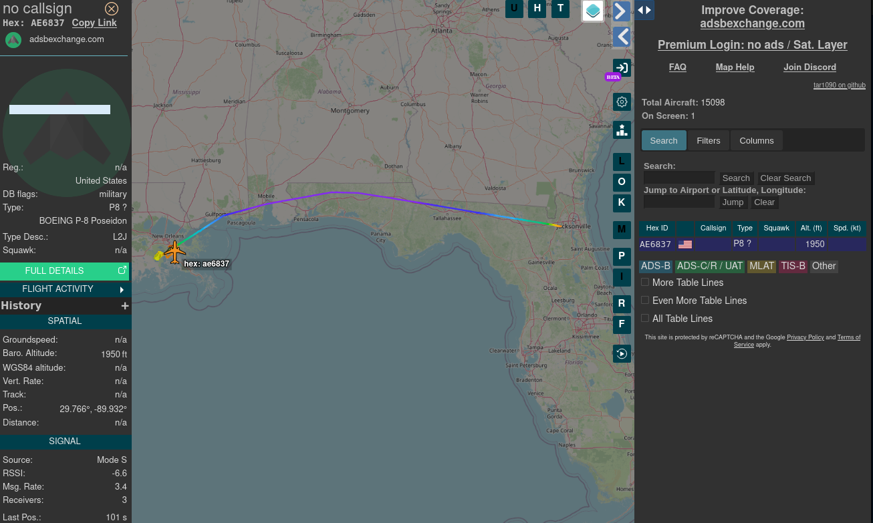The width and height of the screenshot is (873, 523).
Task: Toggle the O map button
Action: [622, 182]
